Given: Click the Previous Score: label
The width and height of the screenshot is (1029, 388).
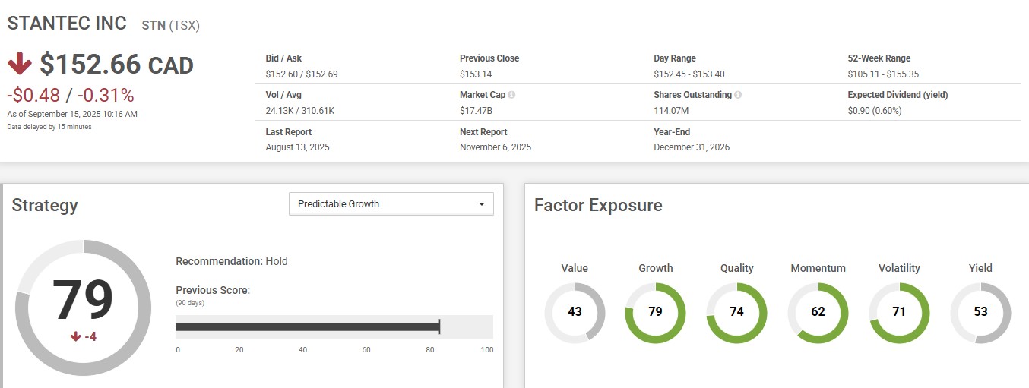Looking at the screenshot, I should 213,290.
